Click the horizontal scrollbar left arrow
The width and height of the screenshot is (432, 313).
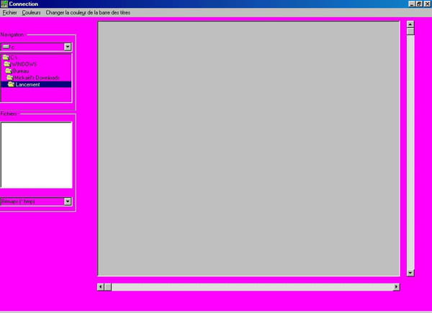101,287
